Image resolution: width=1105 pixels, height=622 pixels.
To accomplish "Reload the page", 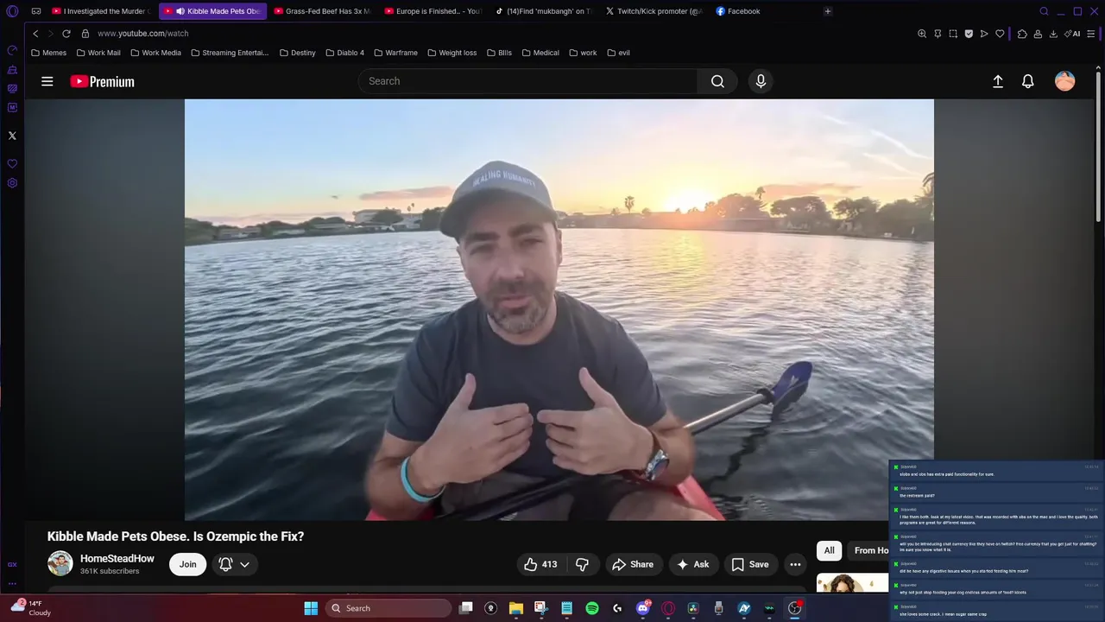I will 66,34.
